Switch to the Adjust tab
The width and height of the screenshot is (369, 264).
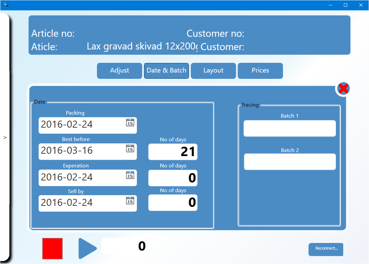tap(120, 71)
